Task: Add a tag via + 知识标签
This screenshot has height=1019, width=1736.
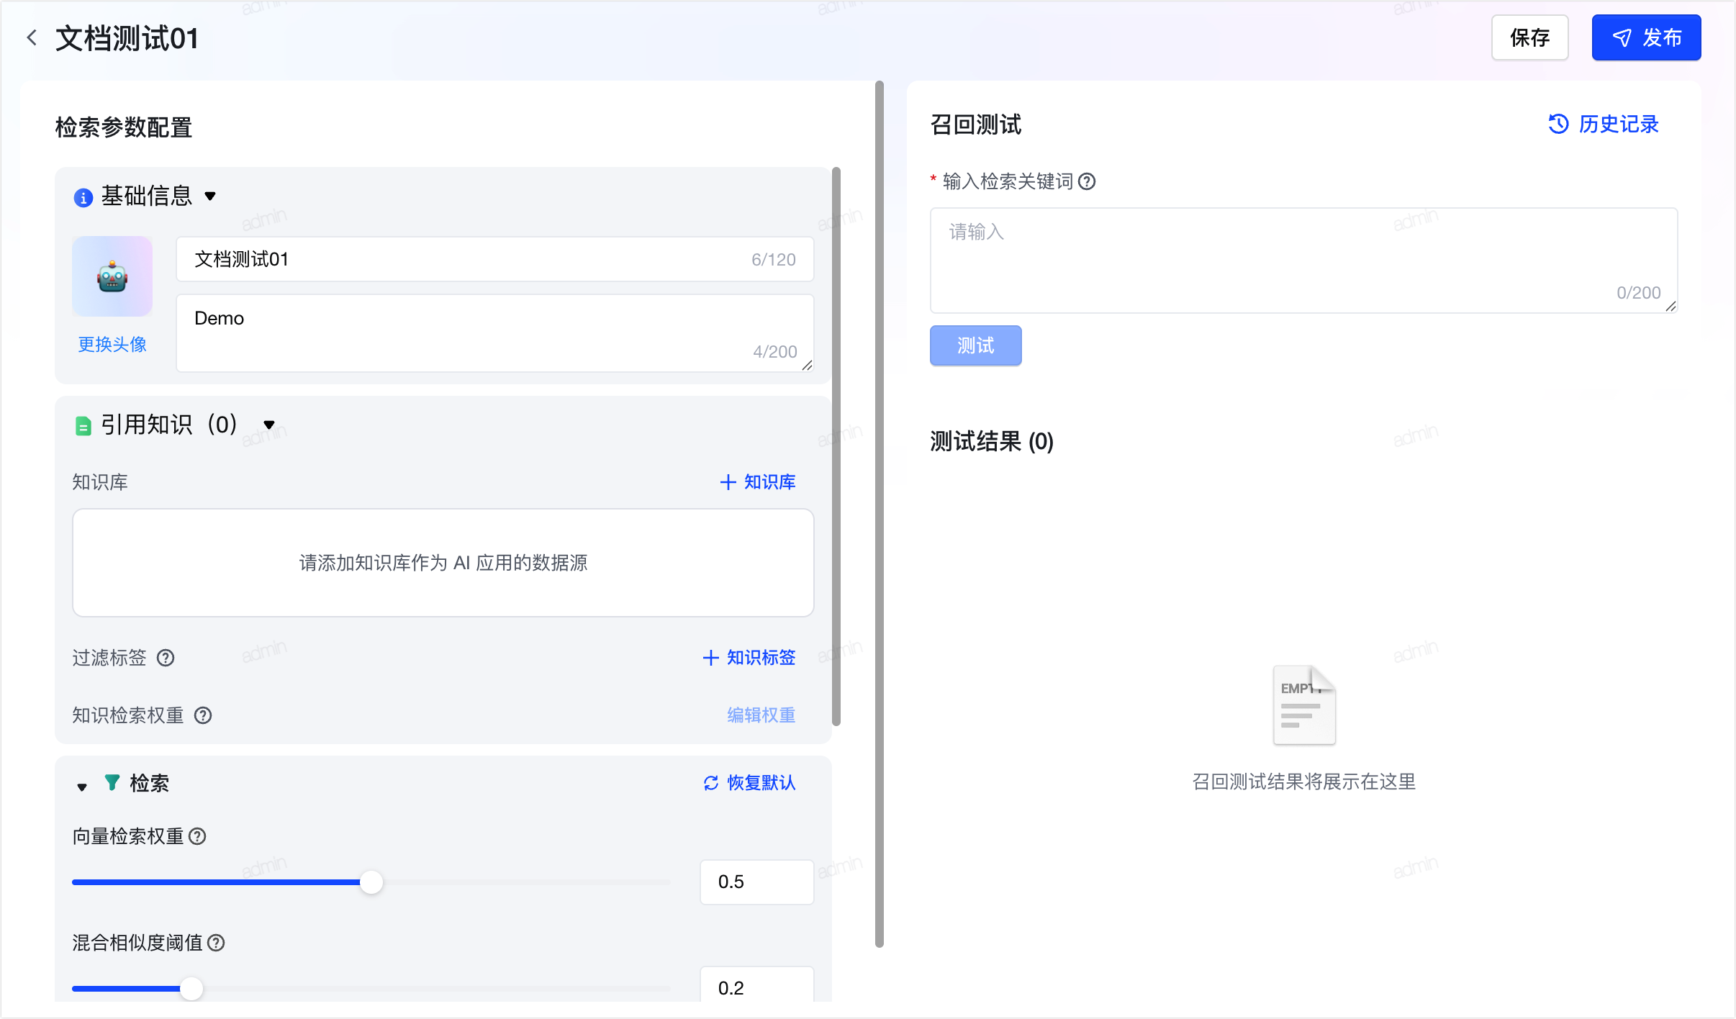Action: pyautogui.click(x=749, y=658)
